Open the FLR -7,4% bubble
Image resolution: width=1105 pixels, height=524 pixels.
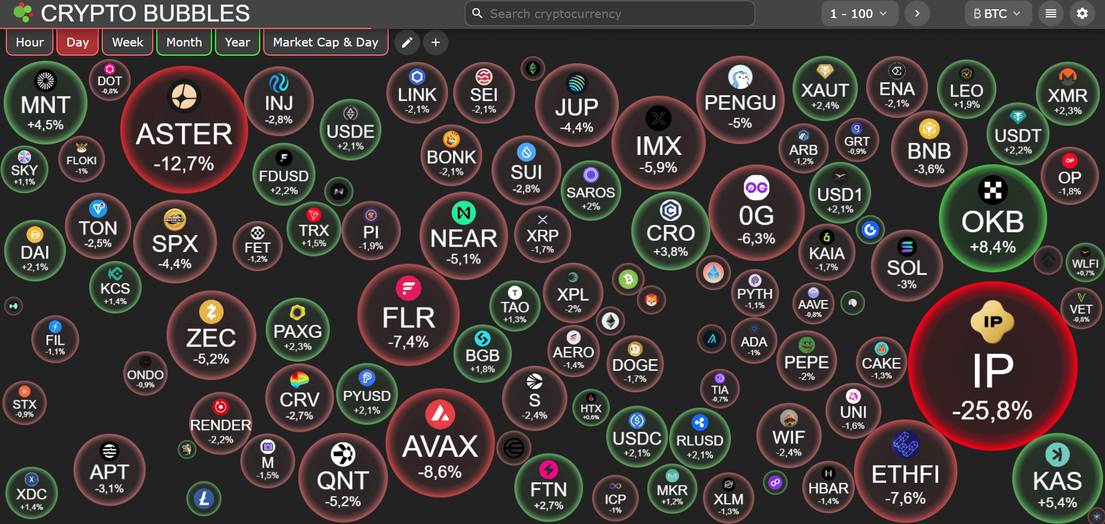408,315
